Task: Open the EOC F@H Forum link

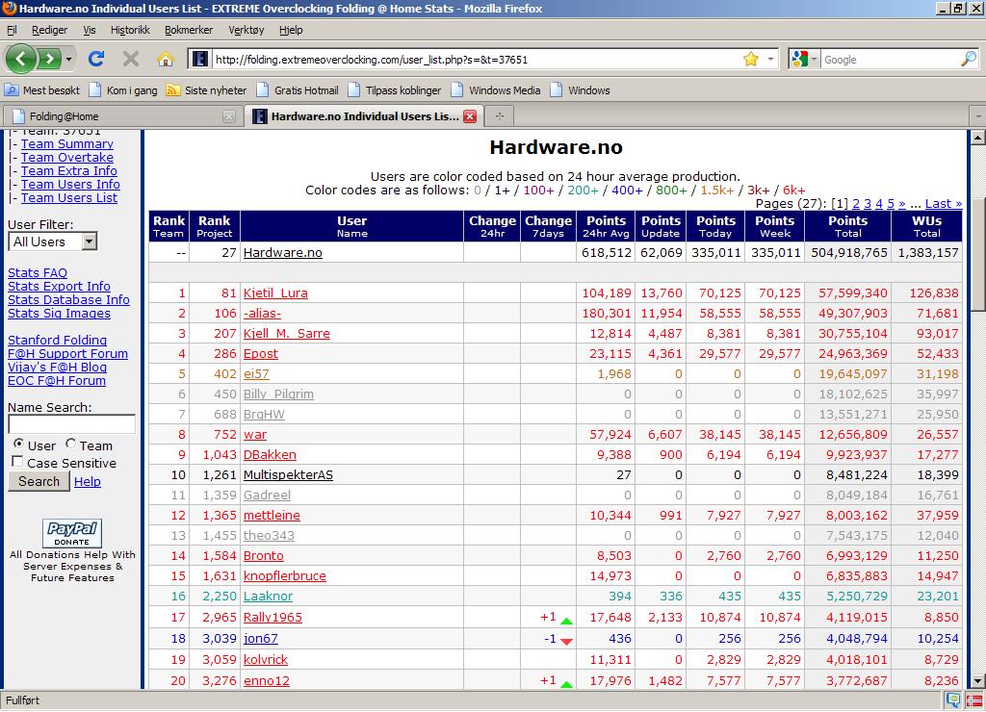Action: tap(57, 381)
